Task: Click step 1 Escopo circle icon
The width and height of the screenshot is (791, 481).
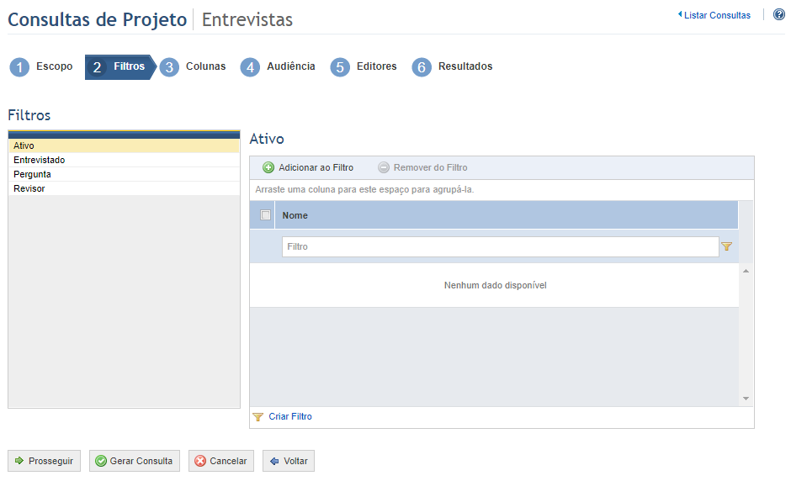Action: pyautogui.click(x=19, y=67)
